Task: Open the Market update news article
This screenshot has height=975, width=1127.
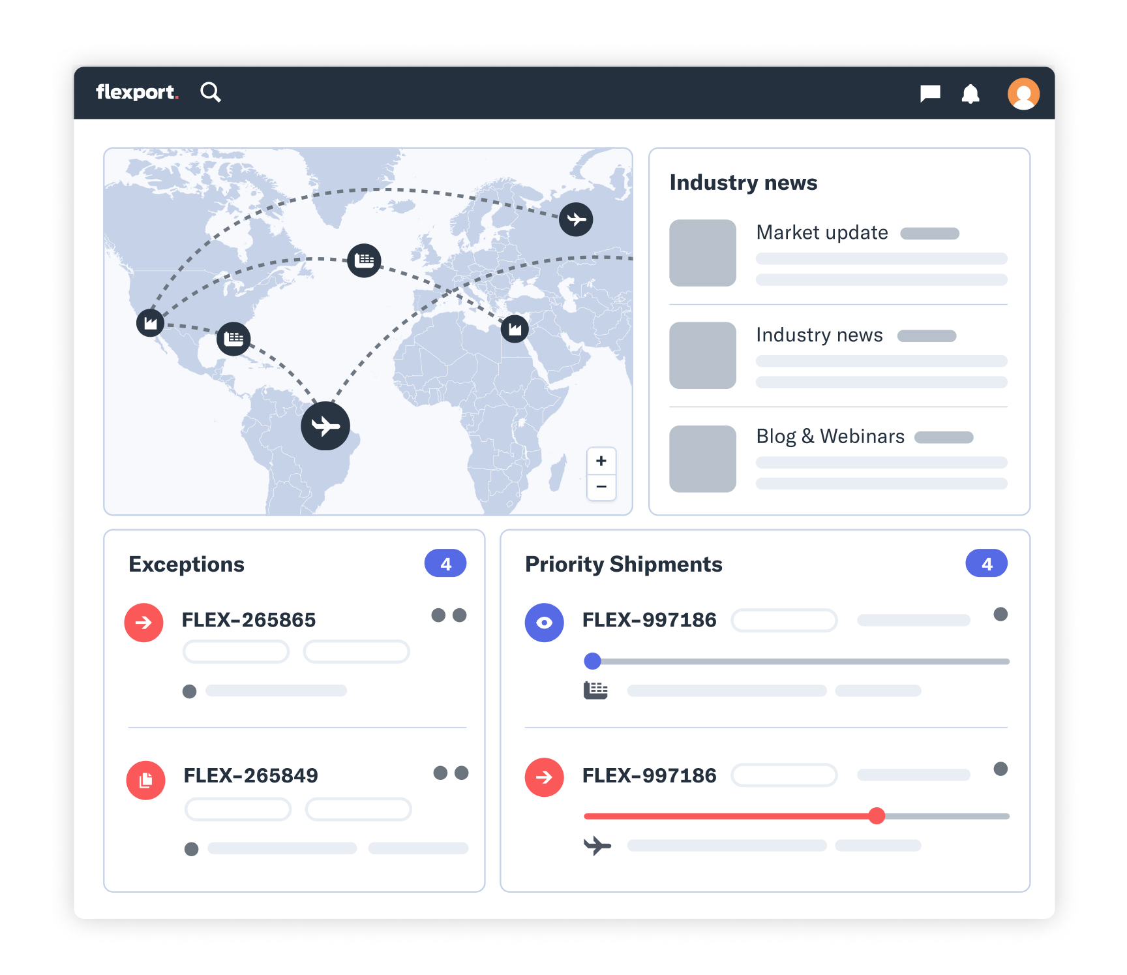Action: [821, 232]
